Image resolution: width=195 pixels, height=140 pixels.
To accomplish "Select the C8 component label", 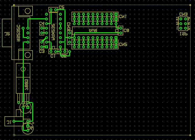I will pos(127,30).
